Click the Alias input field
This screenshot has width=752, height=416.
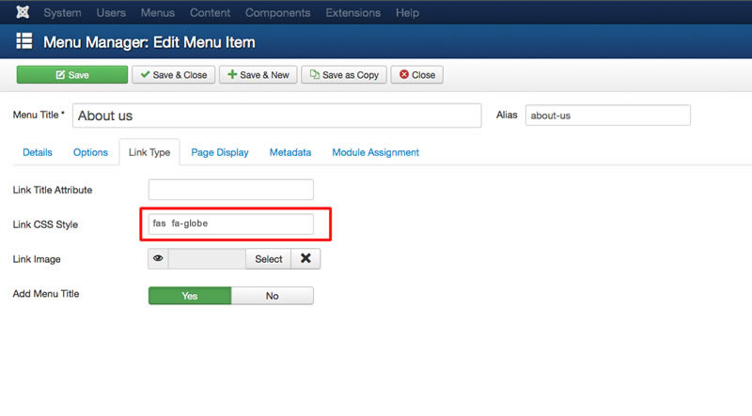(607, 116)
